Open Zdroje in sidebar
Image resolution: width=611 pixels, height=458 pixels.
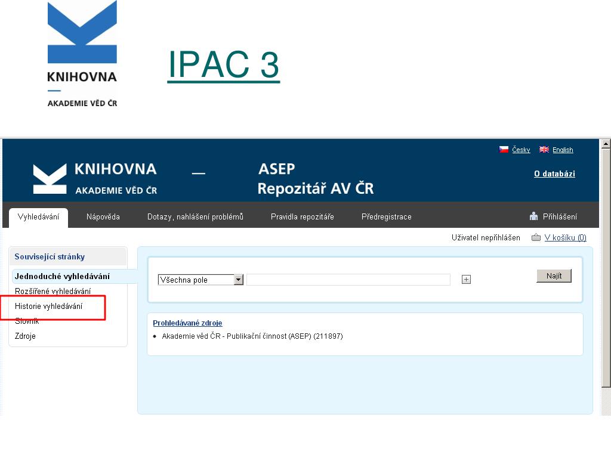pyautogui.click(x=25, y=336)
